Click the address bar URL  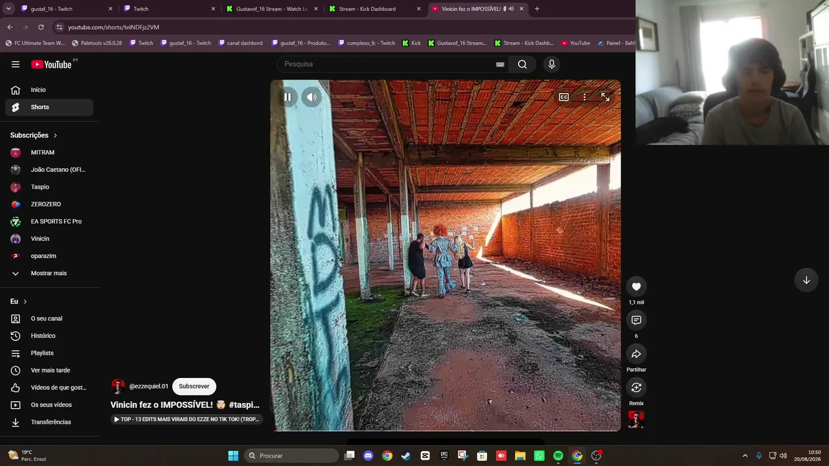pyautogui.click(x=113, y=27)
